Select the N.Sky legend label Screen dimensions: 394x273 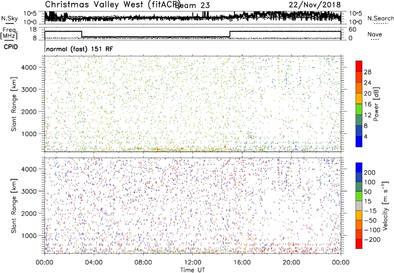[x=9, y=18]
